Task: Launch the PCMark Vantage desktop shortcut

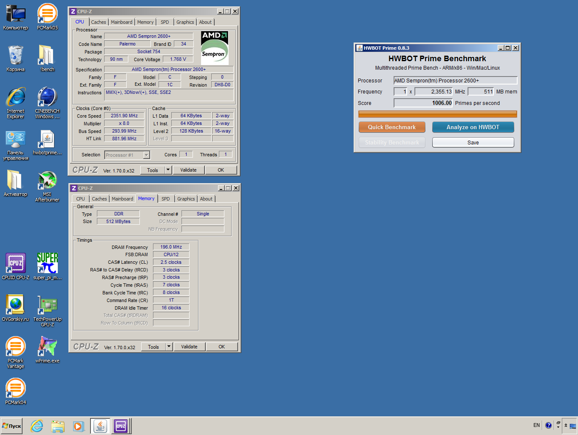Action: tap(16, 352)
